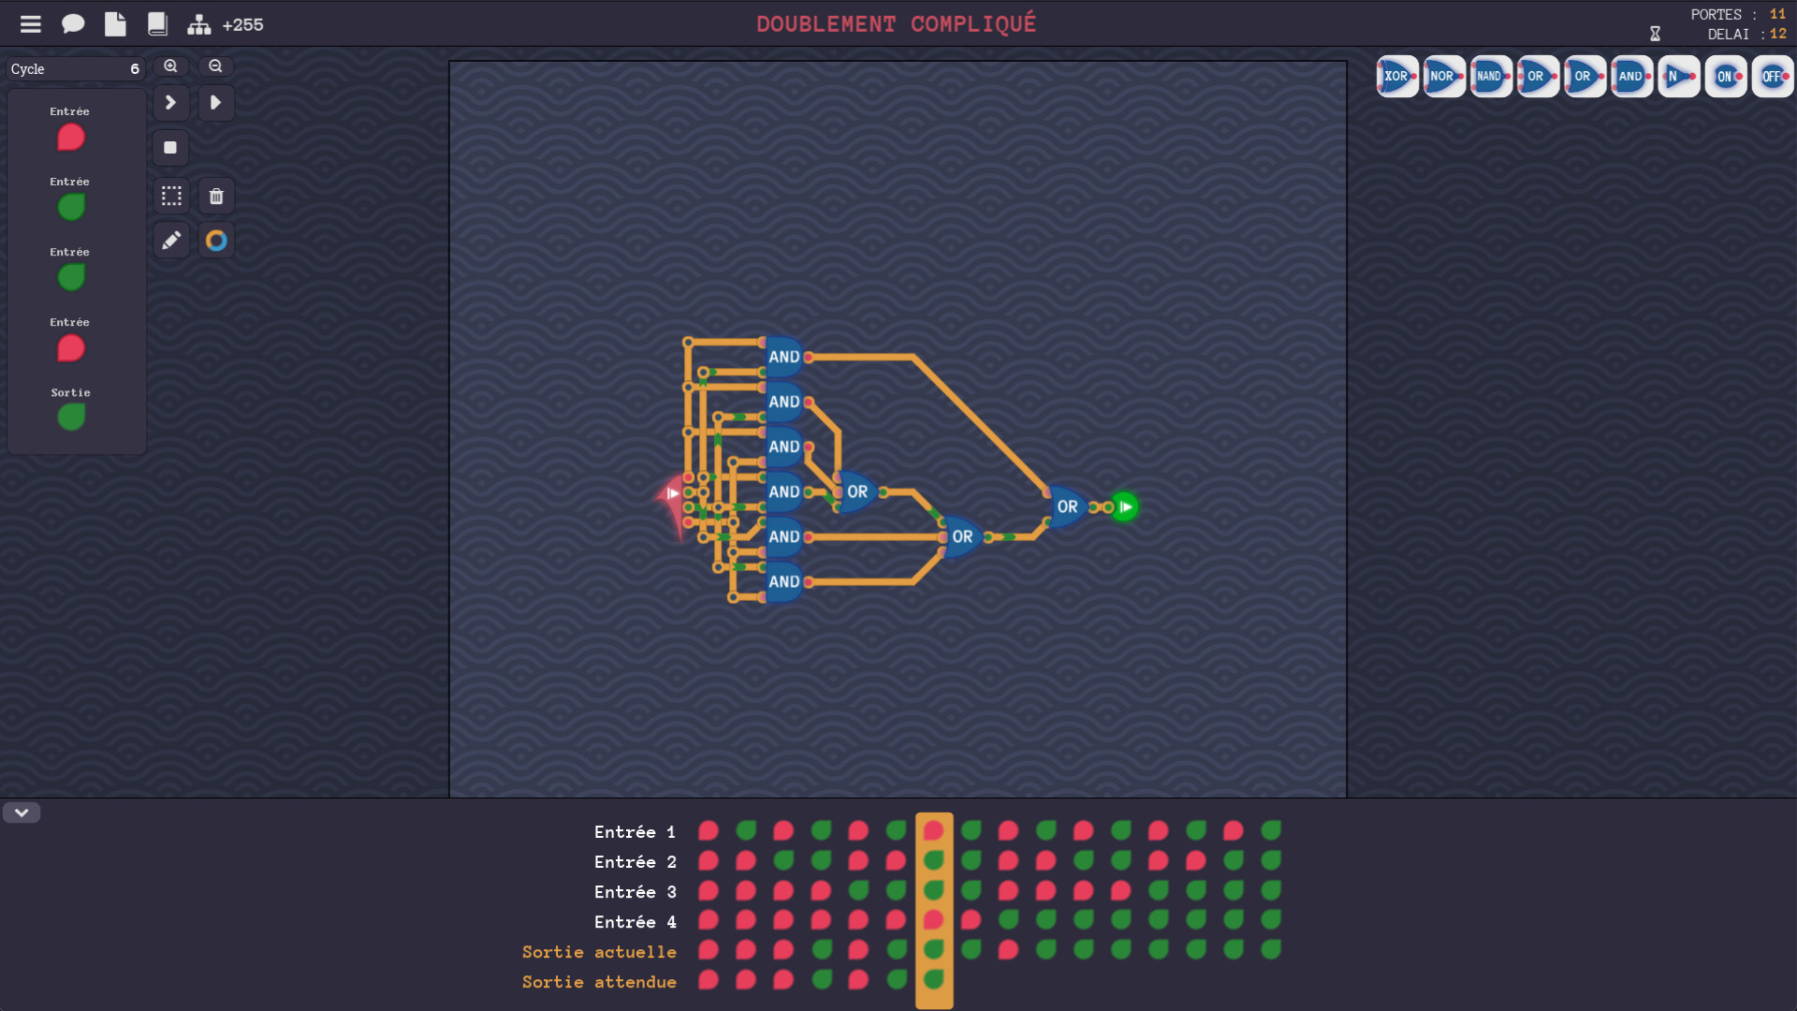
Task: Stop the running simulation
Action: click(x=171, y=148)
